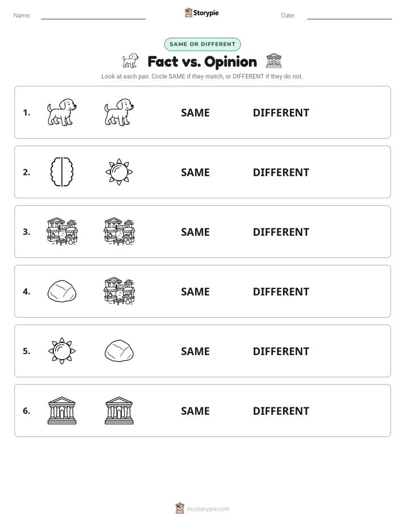Choose SAME for pair 1
Image resolution: width=405 pixels, height=525 pixels.
(195, 113)
